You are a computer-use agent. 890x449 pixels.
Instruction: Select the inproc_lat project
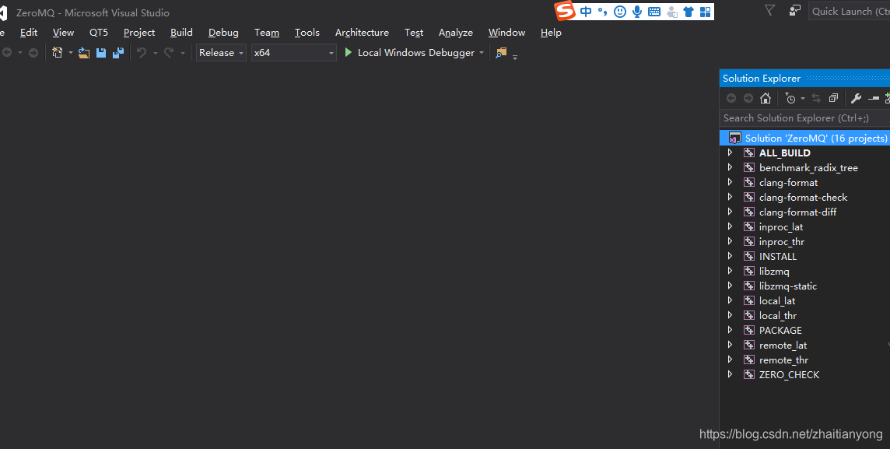coord(781,226)
